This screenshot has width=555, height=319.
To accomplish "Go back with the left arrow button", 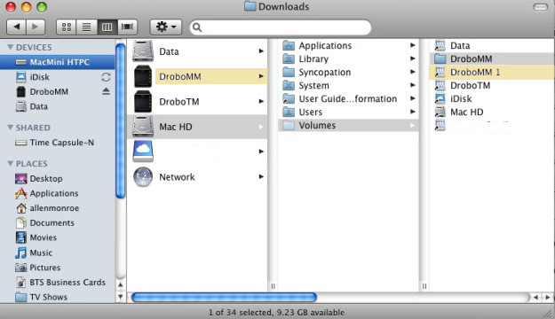I will click(x=16, y=27).
